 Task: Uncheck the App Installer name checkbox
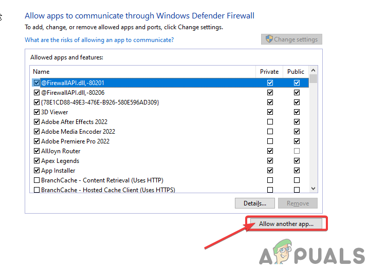tap(36, 170)
